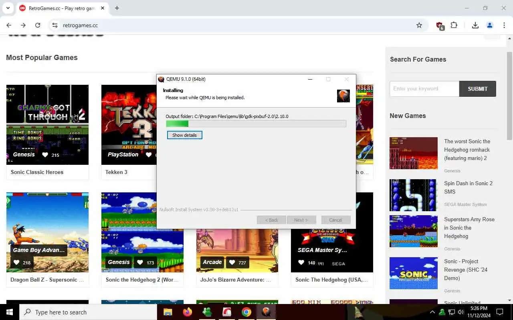Open File Explorer from taskbar
This screenshot has height=320, width=513.
pos(168,312)
